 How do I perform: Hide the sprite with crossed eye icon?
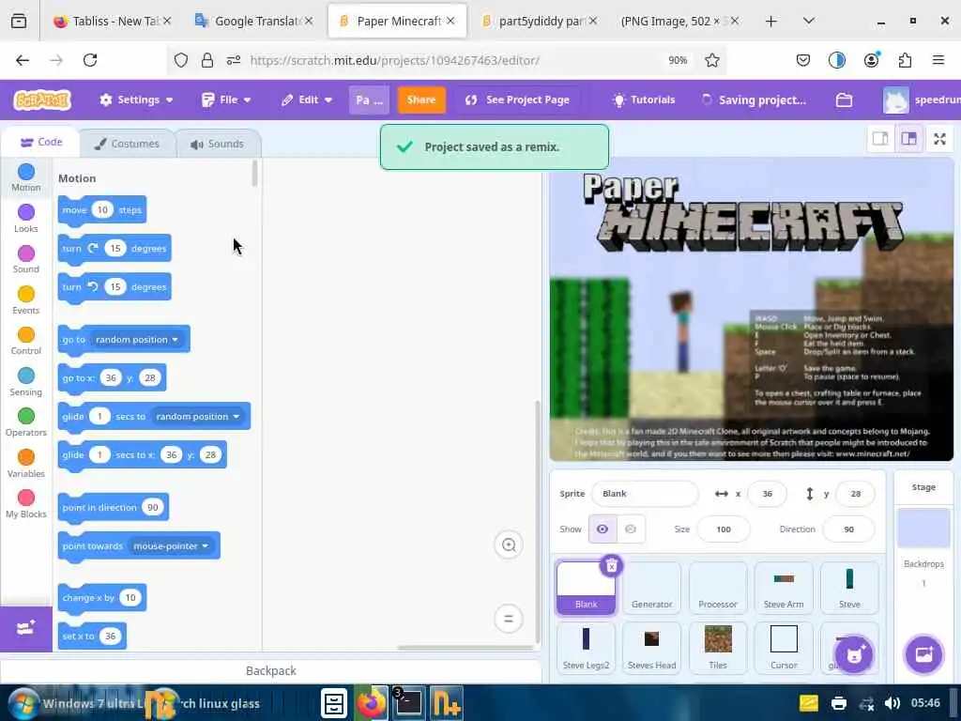(631, 529)
